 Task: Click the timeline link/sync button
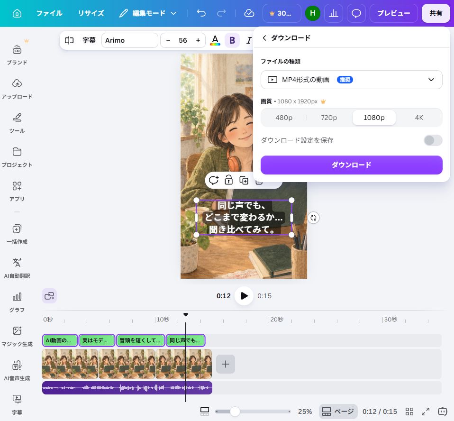coord(49,296)
